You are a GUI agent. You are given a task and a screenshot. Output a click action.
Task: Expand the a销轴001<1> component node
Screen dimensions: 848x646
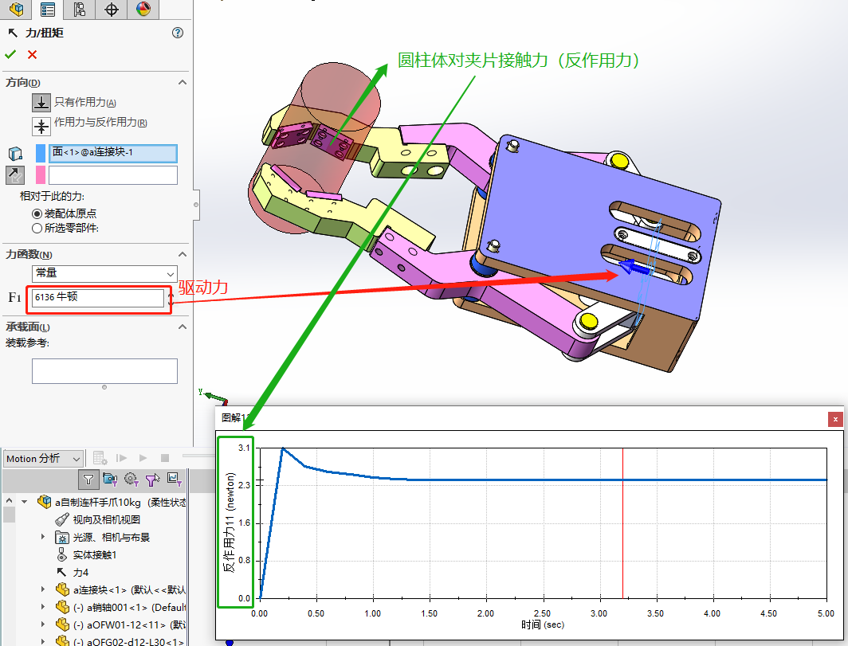point(43,606)
